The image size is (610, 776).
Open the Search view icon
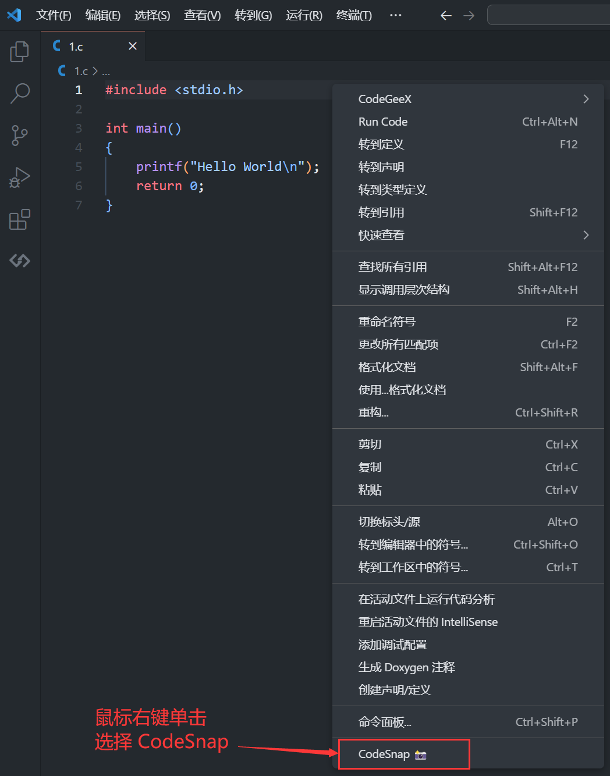[20, 93]
